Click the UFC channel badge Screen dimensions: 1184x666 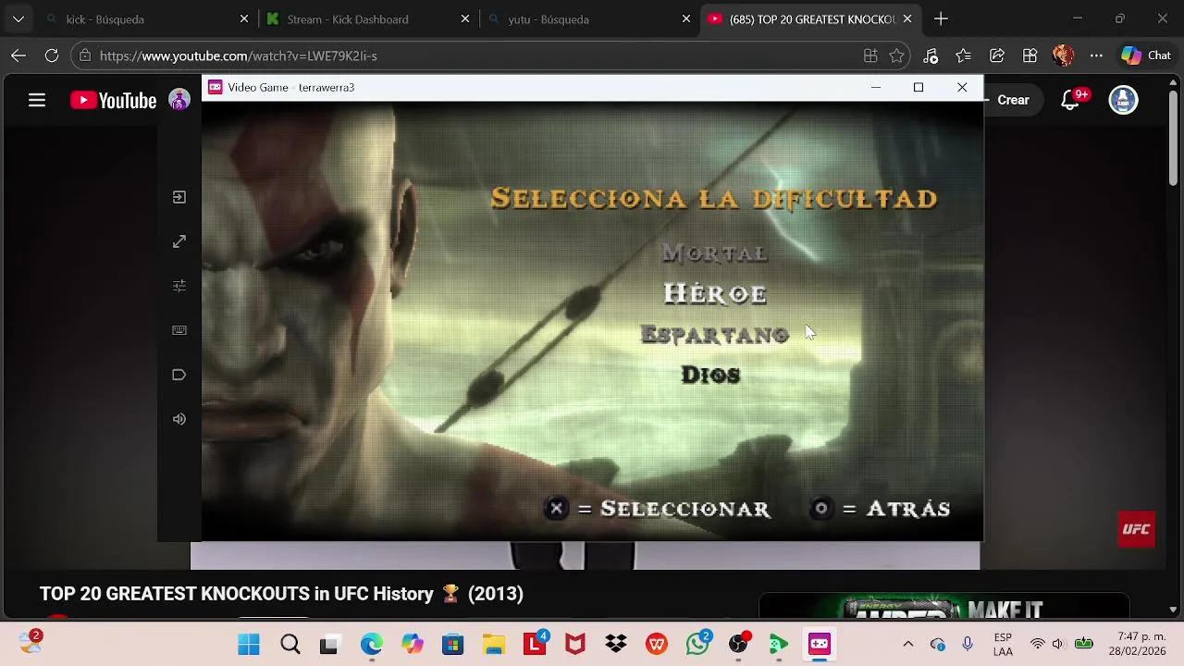point(1136,529)
